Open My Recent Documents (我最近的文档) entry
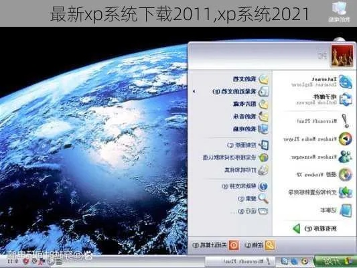Screen dimensions: 357x268 coord(240,92)
